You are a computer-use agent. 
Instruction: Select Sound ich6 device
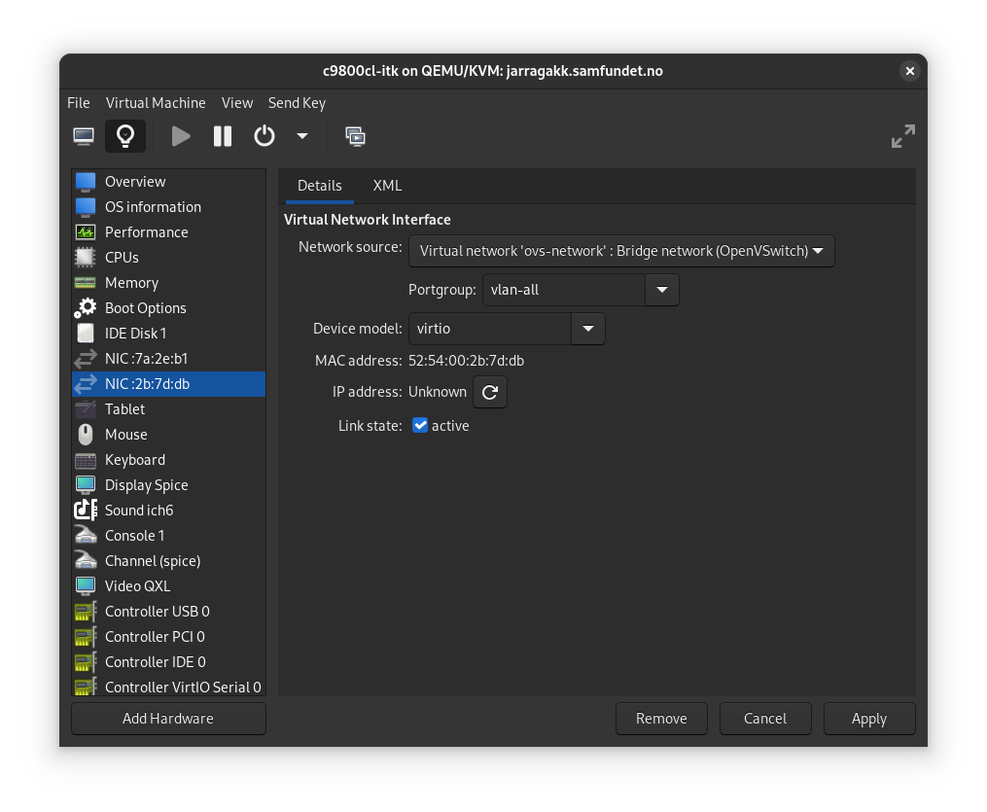click(x=168, y=510)
